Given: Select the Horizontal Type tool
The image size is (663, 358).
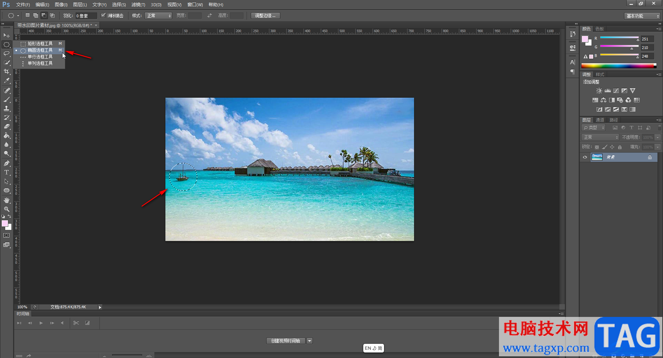Looking at the screenshot, I should pyautogui.click(x=7, y=172).
